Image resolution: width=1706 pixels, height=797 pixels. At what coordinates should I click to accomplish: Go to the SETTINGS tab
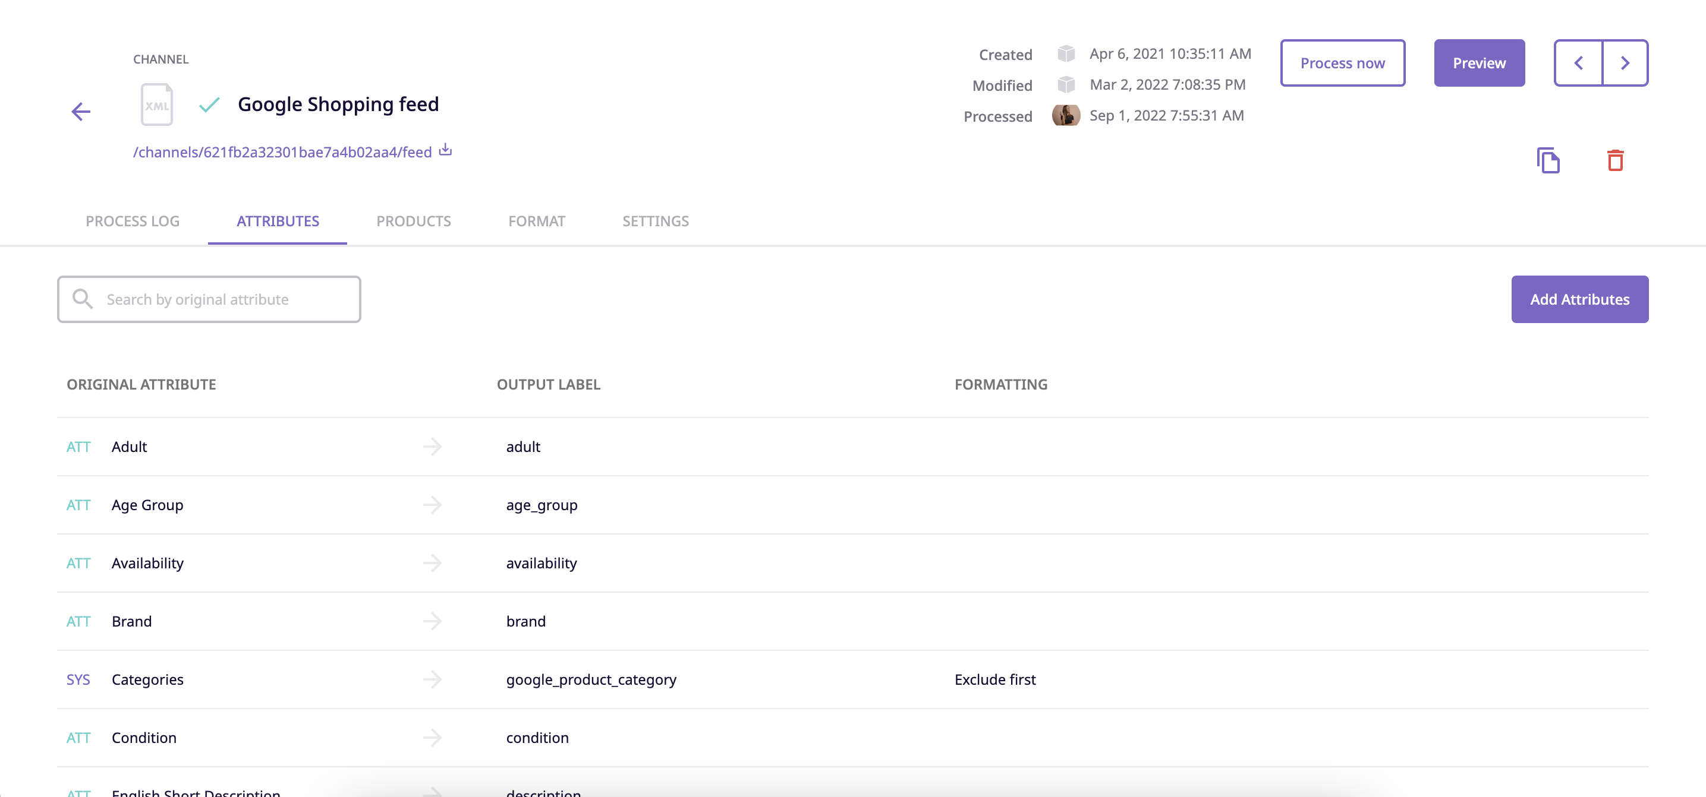point(655,221)
